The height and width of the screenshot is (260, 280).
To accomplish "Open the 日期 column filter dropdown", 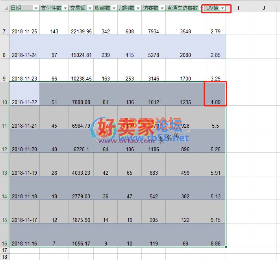I will [36, 8].
